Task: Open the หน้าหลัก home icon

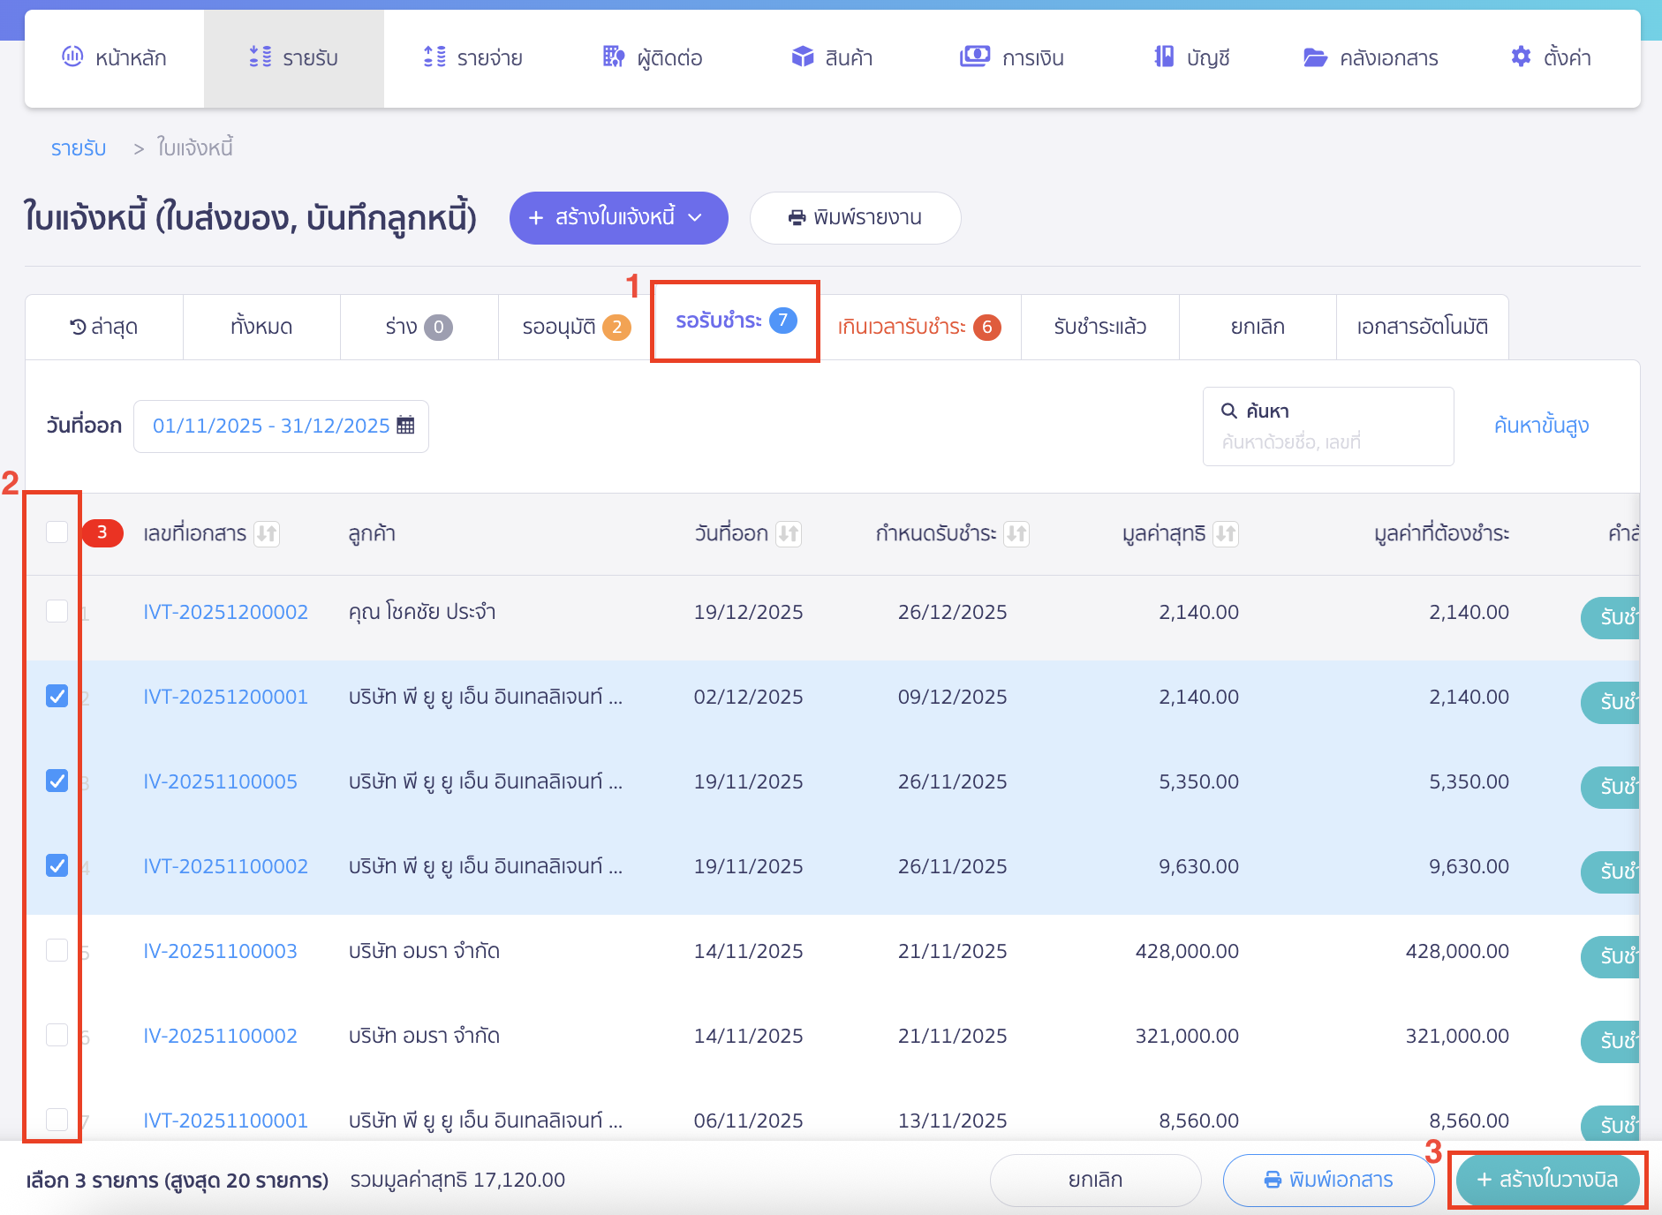Action: click(x=72, y=57)
